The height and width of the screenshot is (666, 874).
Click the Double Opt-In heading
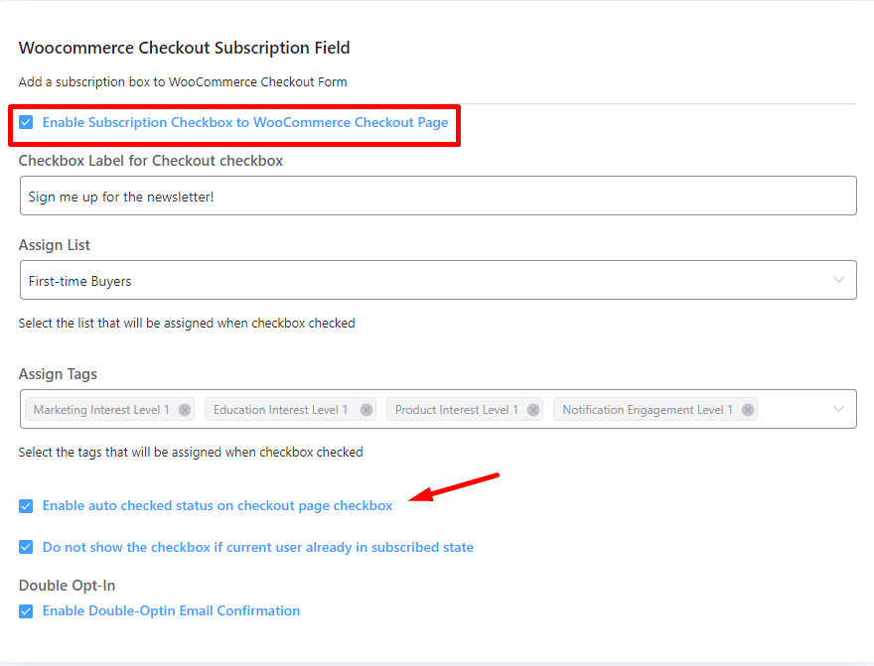tap(67, 586)
